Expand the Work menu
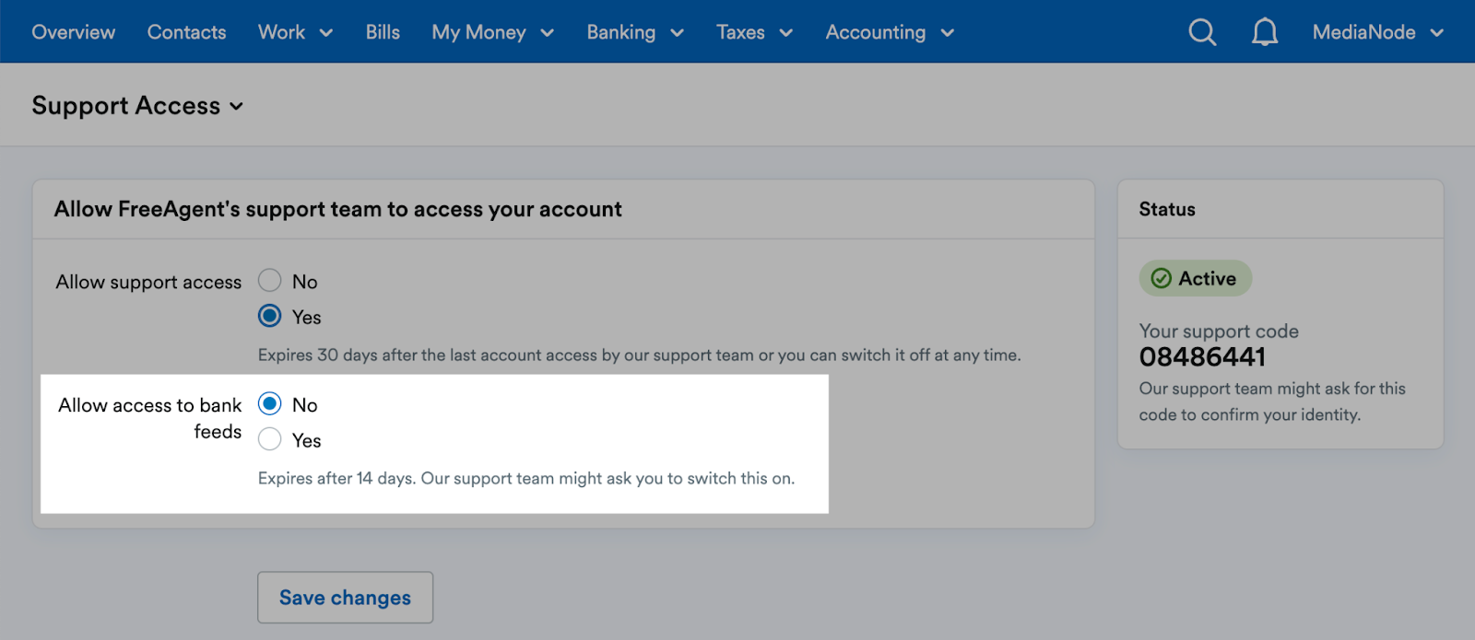The image size is (1475, 640). (295, 32)
